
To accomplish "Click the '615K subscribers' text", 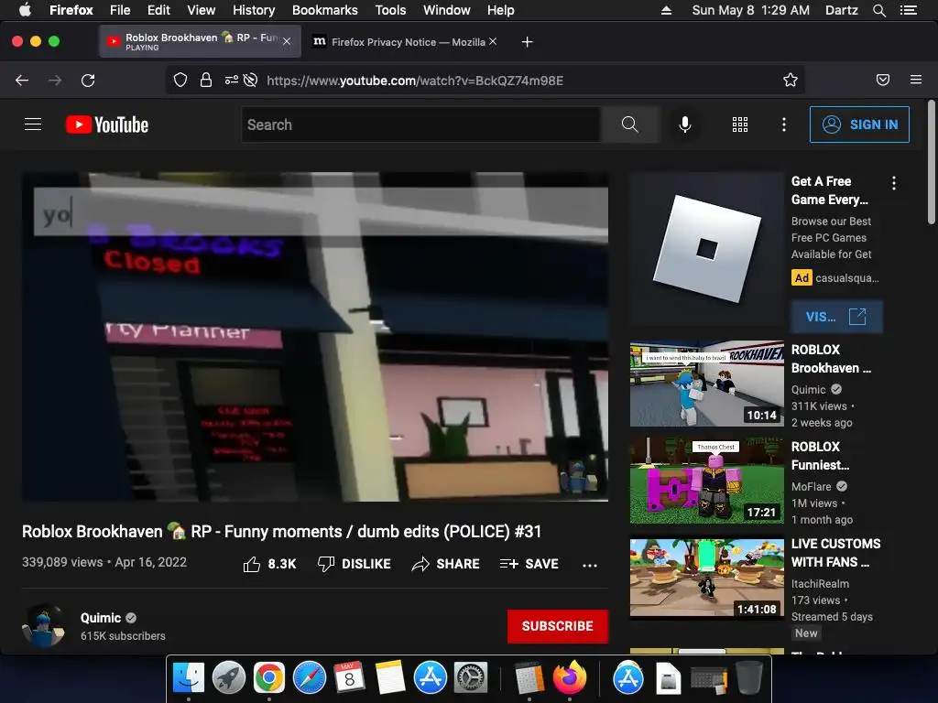I will 123,636.
